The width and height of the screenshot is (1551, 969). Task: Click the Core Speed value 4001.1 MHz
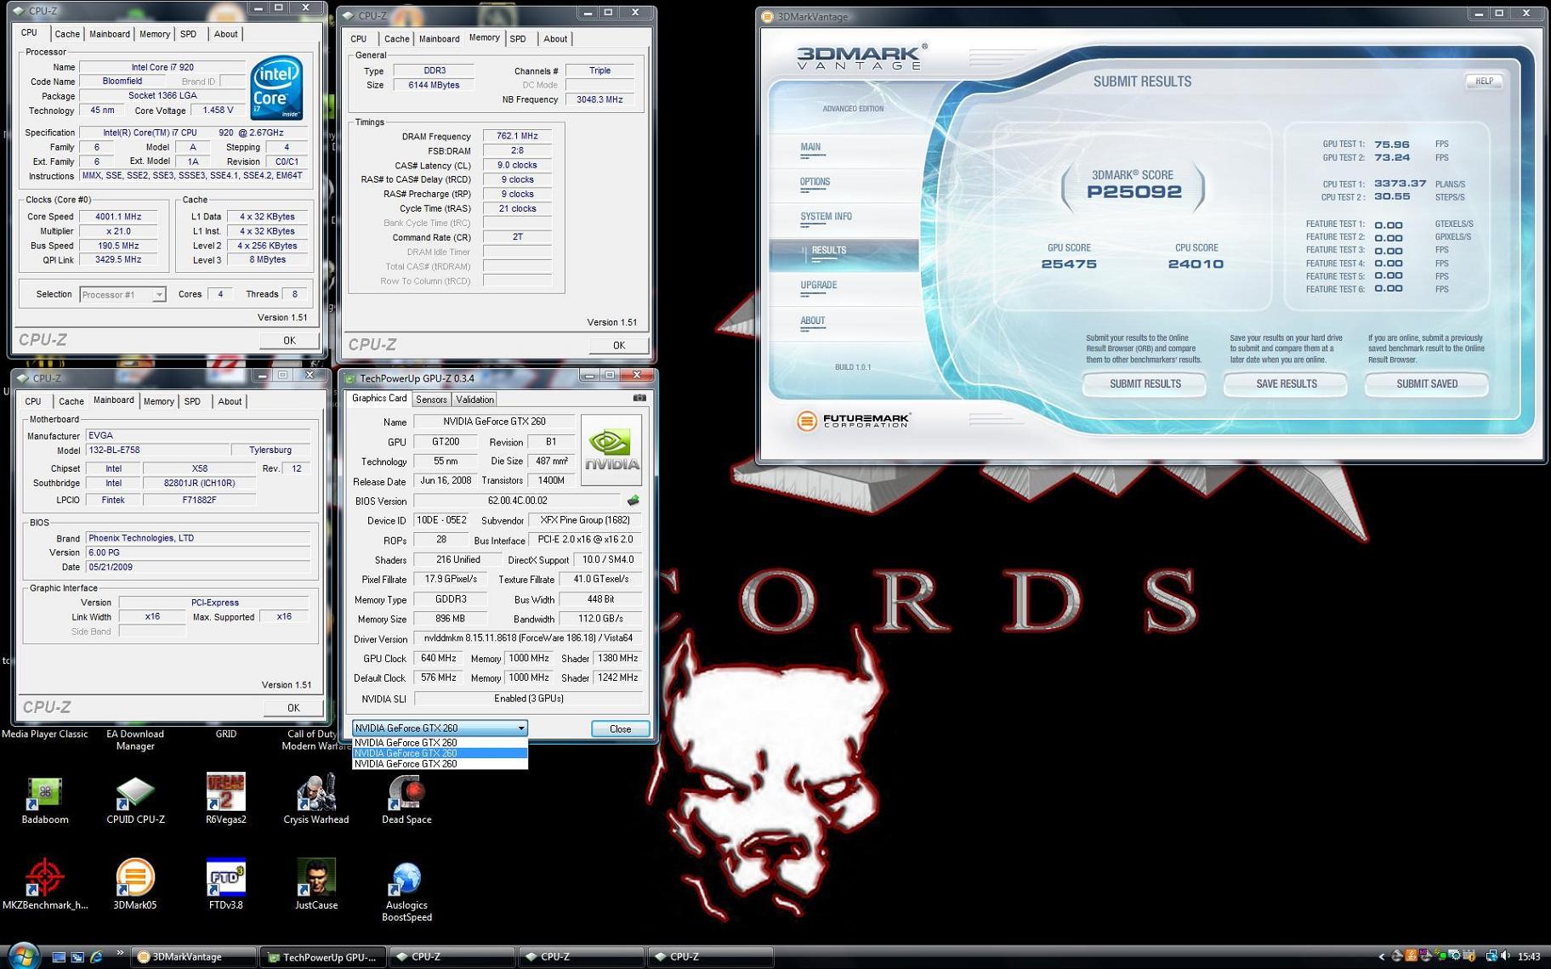(118, 217)
